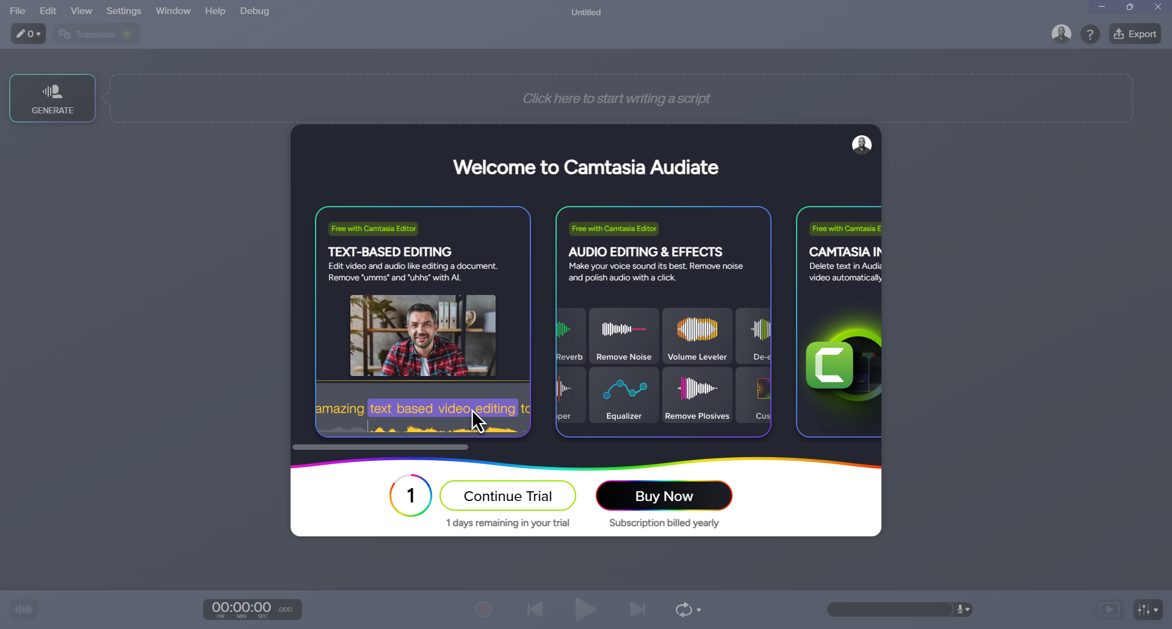Open the Debug menu
Image resolution: width=1172 pixels, height=629 pixels.
coord(254,11)
